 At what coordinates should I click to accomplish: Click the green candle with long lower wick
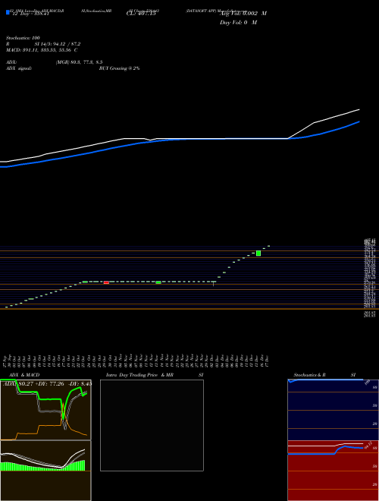tap(214, 283)
